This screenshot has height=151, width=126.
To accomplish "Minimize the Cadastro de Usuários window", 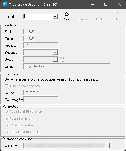I will pyautogui.click(x=93, y=4).
